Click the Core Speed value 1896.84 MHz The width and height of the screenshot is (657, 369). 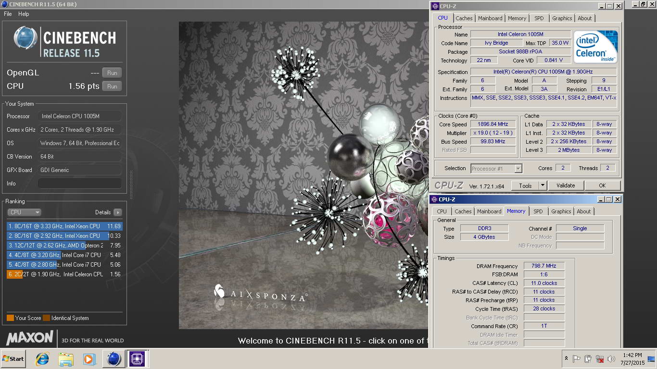[x=493, y=124]
